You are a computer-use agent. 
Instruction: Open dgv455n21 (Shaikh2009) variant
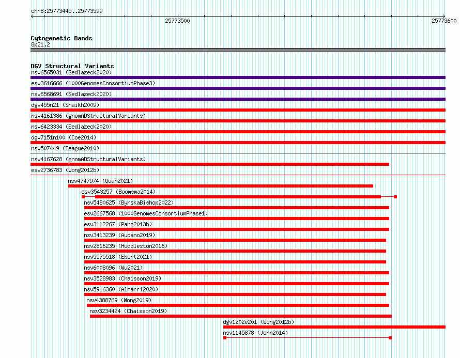click(65, 105)
